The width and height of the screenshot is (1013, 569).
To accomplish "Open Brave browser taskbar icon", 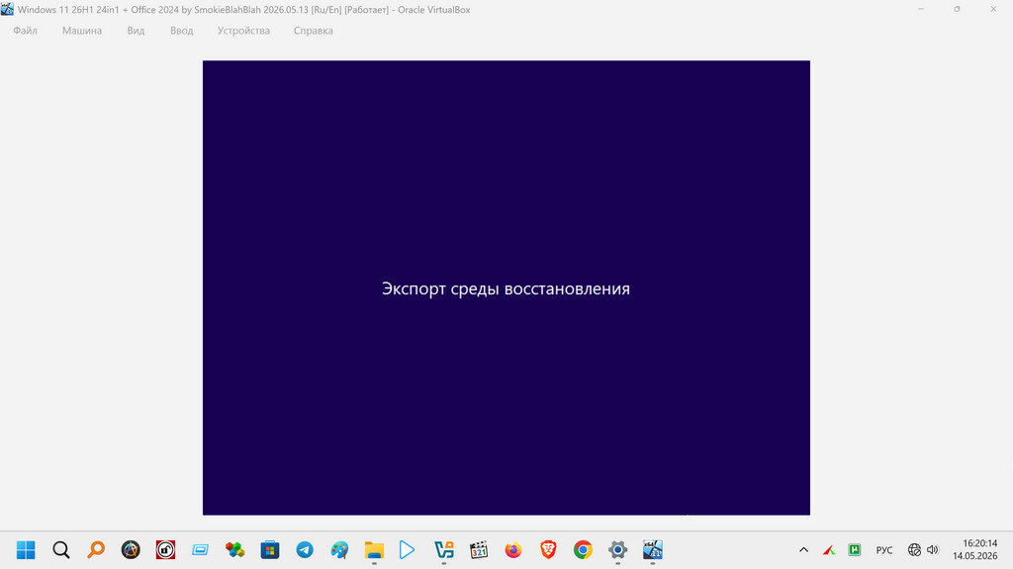I will click(548, 549).
